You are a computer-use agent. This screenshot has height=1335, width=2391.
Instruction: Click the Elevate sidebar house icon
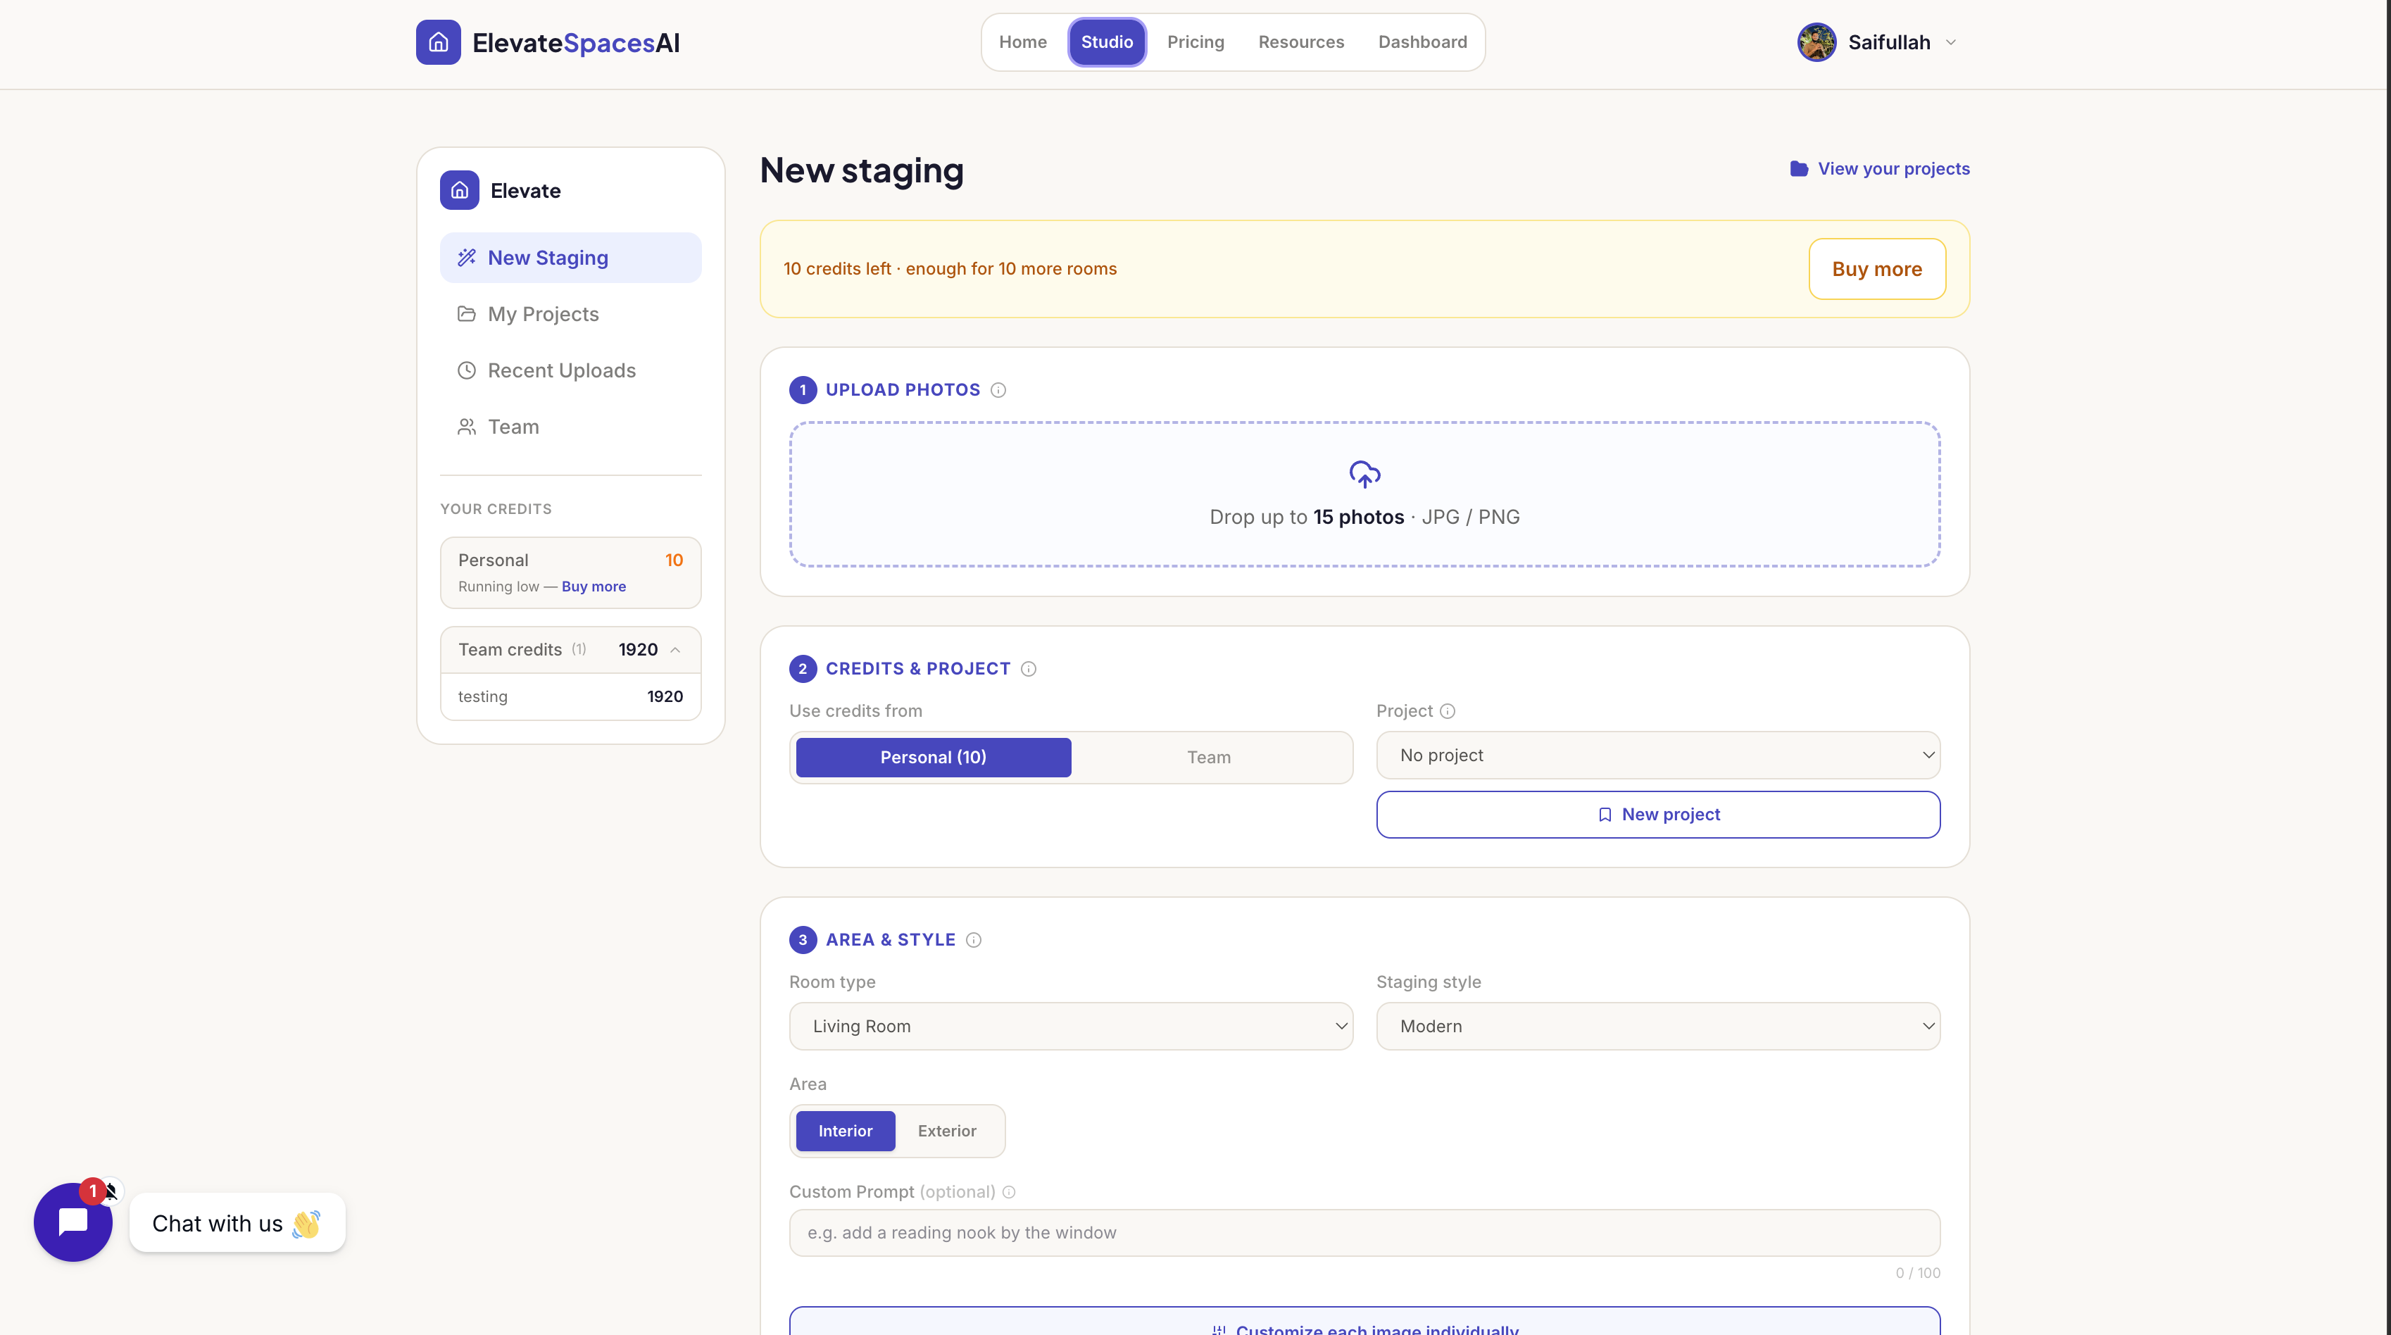point(460,190)
